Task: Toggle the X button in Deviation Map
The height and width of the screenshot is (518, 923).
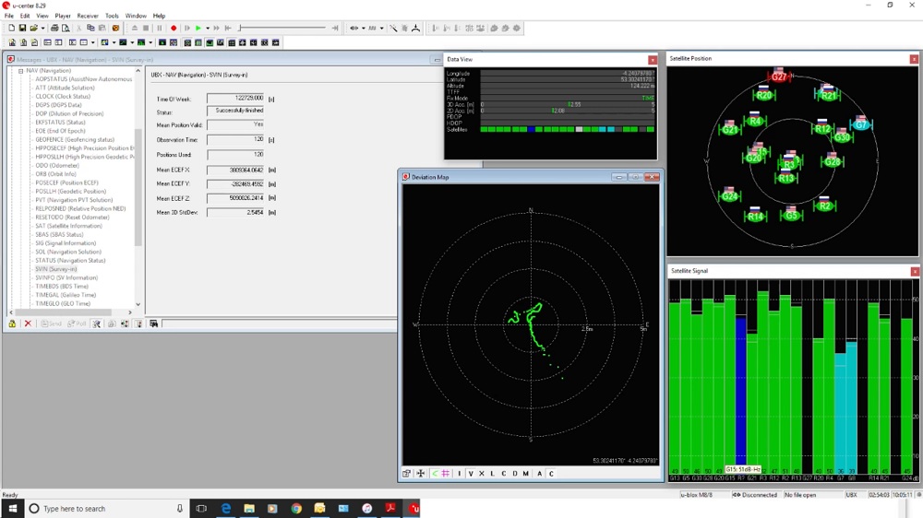Action: click(x=482, y=474)
